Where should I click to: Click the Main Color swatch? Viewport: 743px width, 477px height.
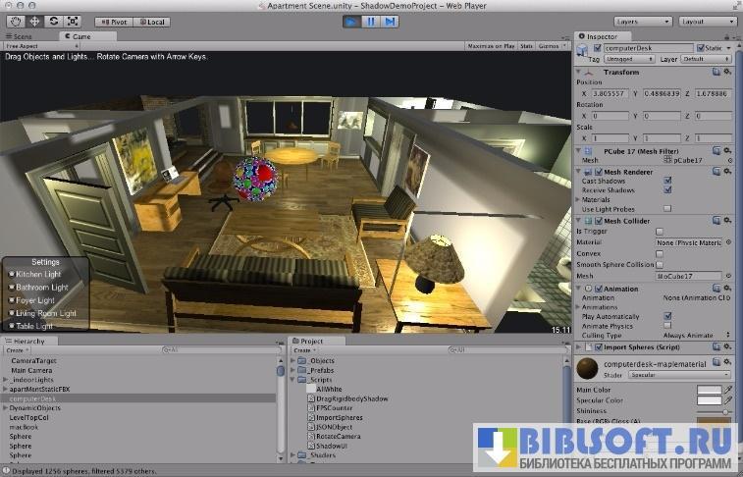(709, 391)
